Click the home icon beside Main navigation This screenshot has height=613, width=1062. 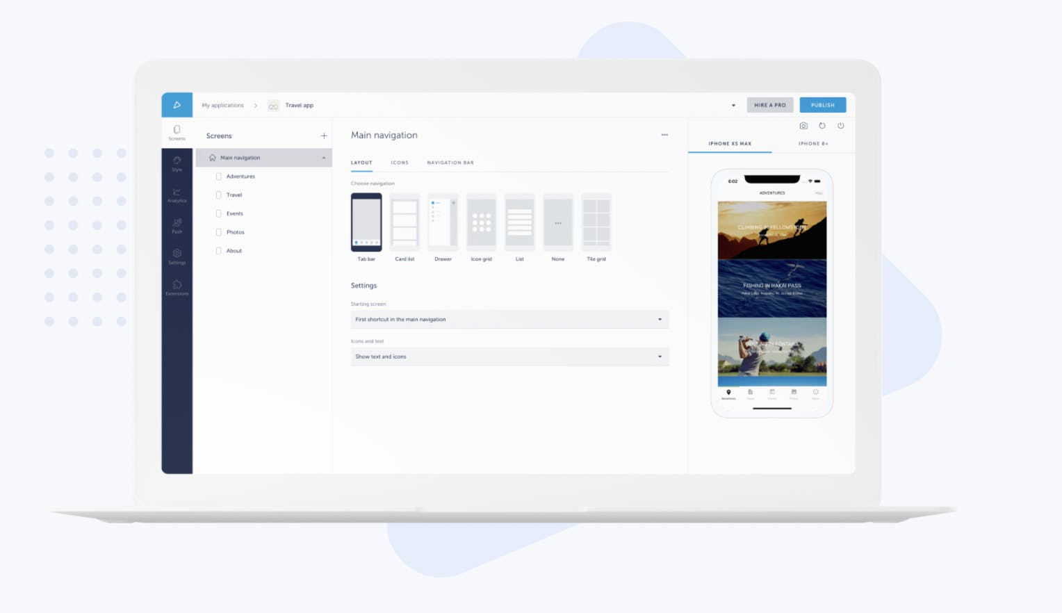(212, 158)
